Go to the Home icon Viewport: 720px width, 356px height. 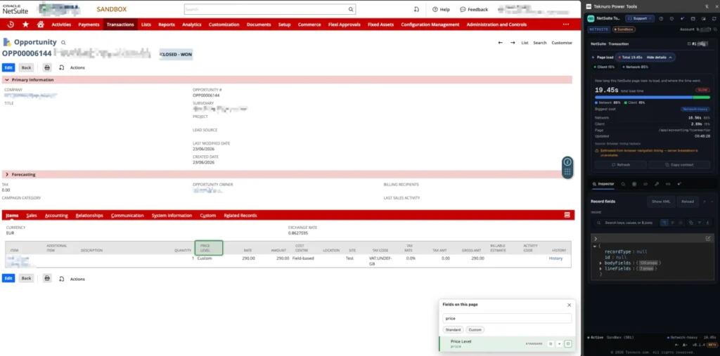point(40,25)
